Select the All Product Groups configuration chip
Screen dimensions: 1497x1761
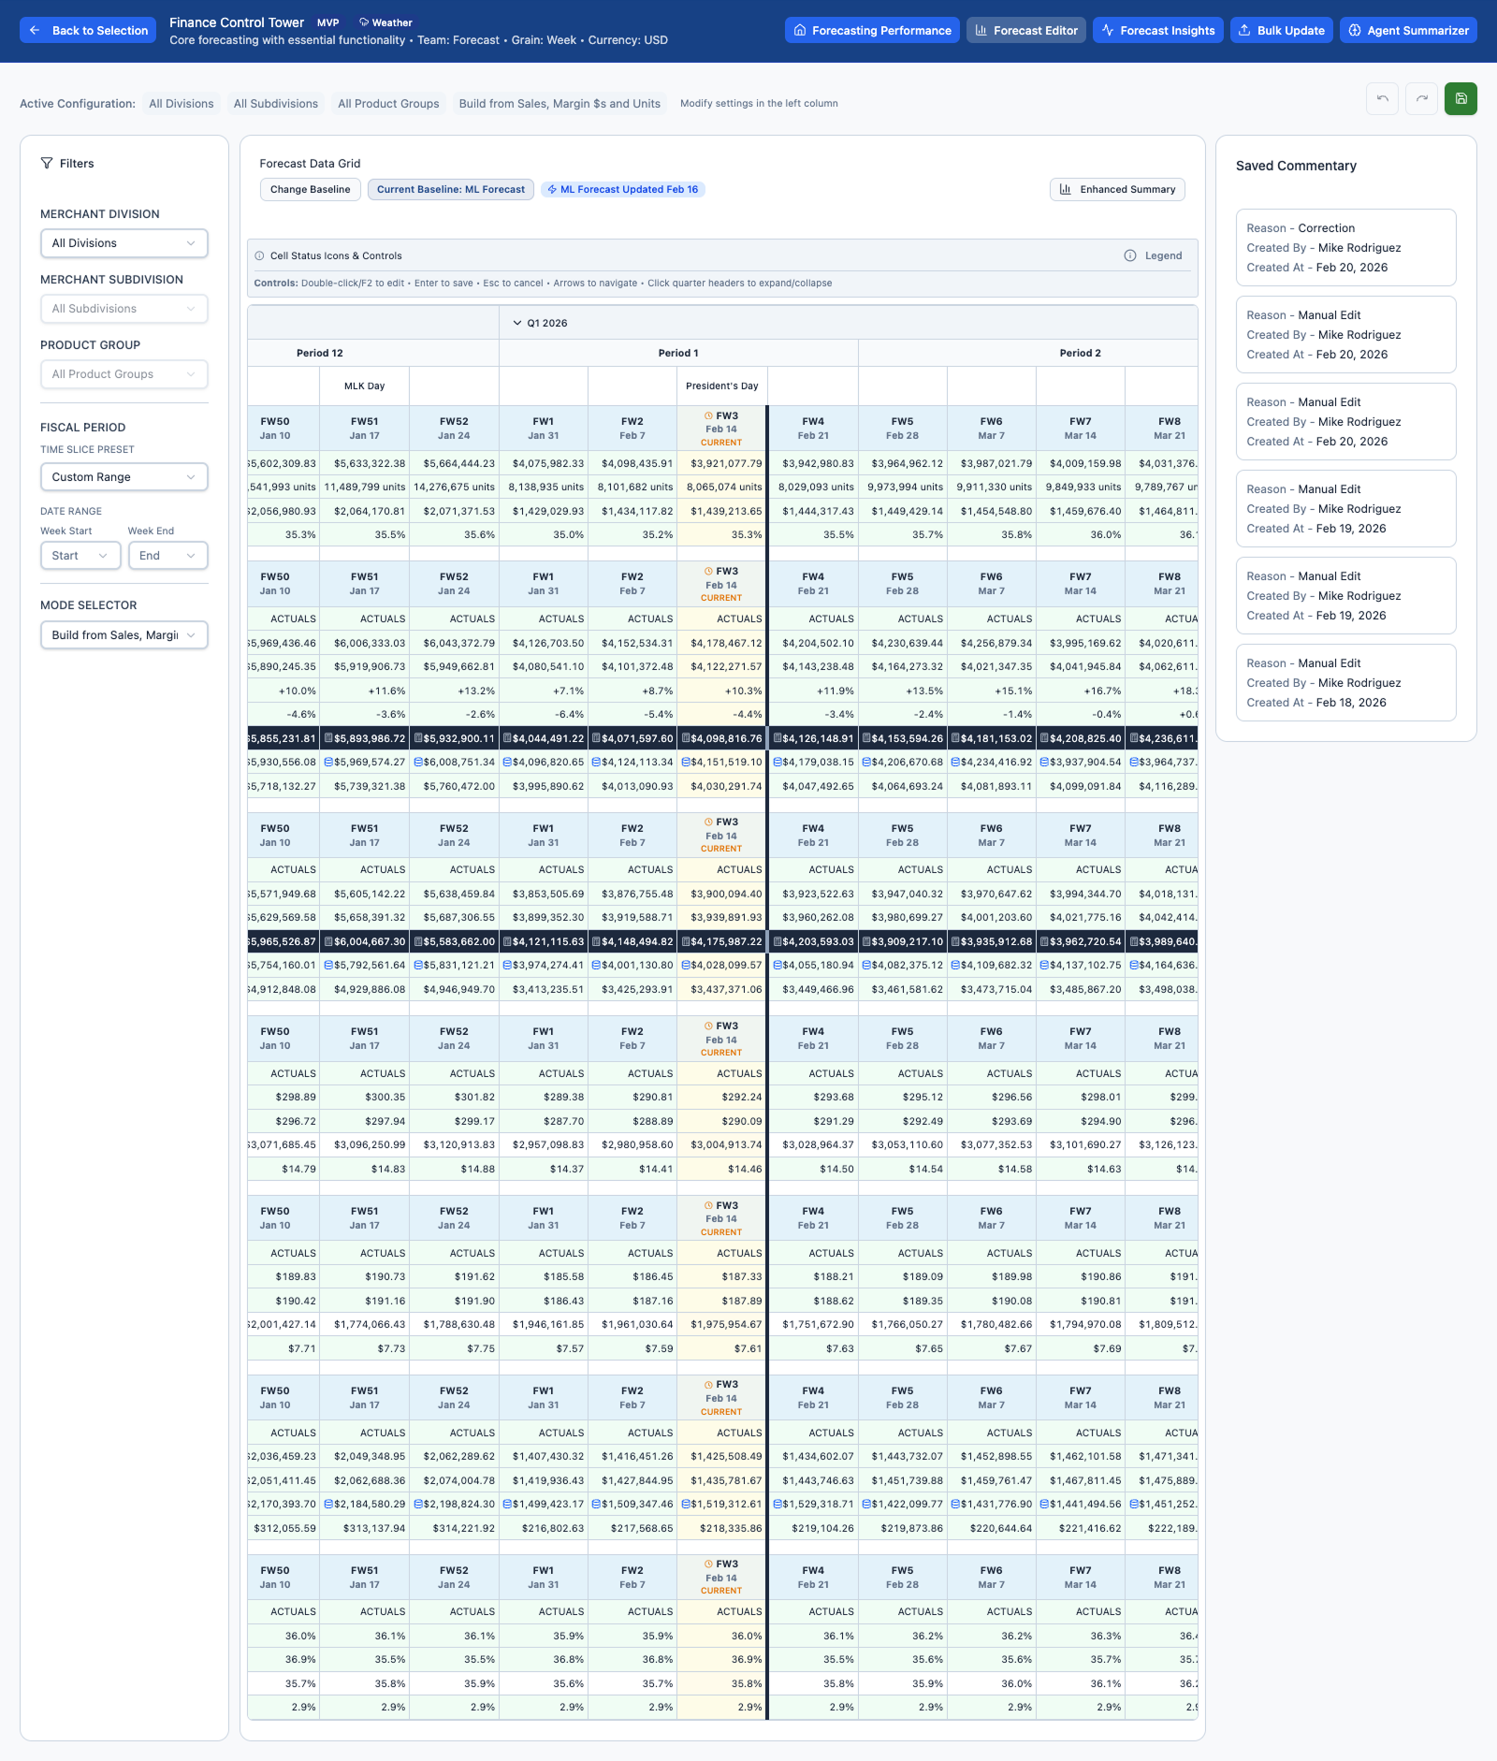point(387,103)
